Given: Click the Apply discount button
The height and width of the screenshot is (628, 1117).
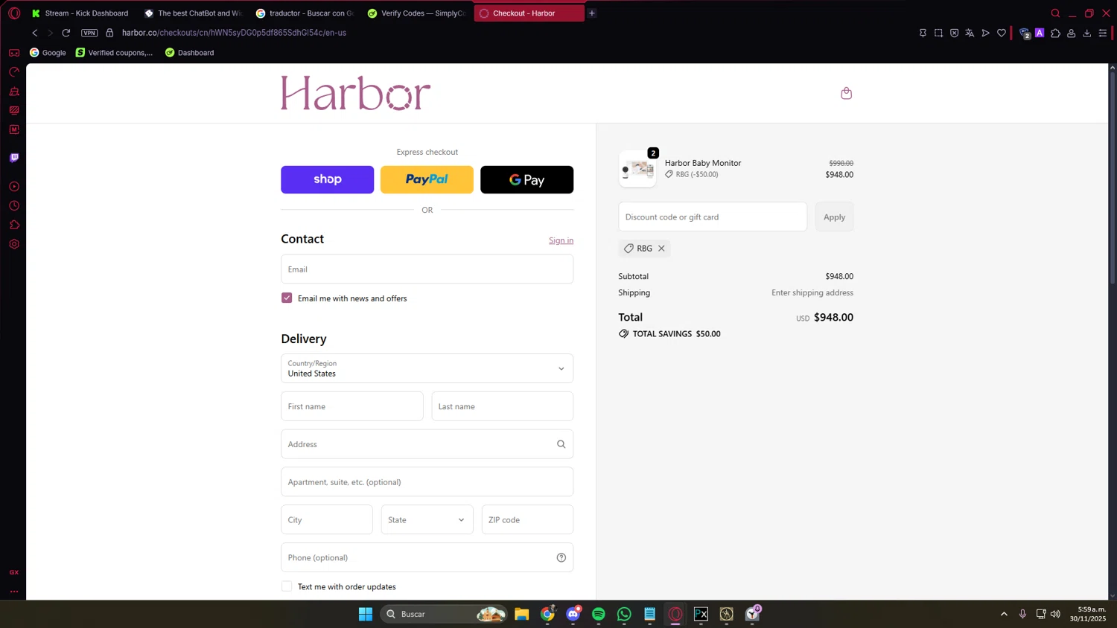Looking at the screenshot, I should tap(834, 217).
